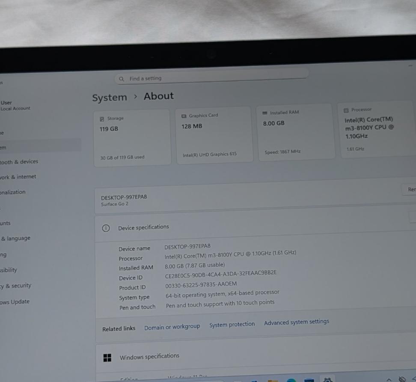Click the Graphics Card icon
The width and height of the screenshot is (416, 382).
(184, 116)
